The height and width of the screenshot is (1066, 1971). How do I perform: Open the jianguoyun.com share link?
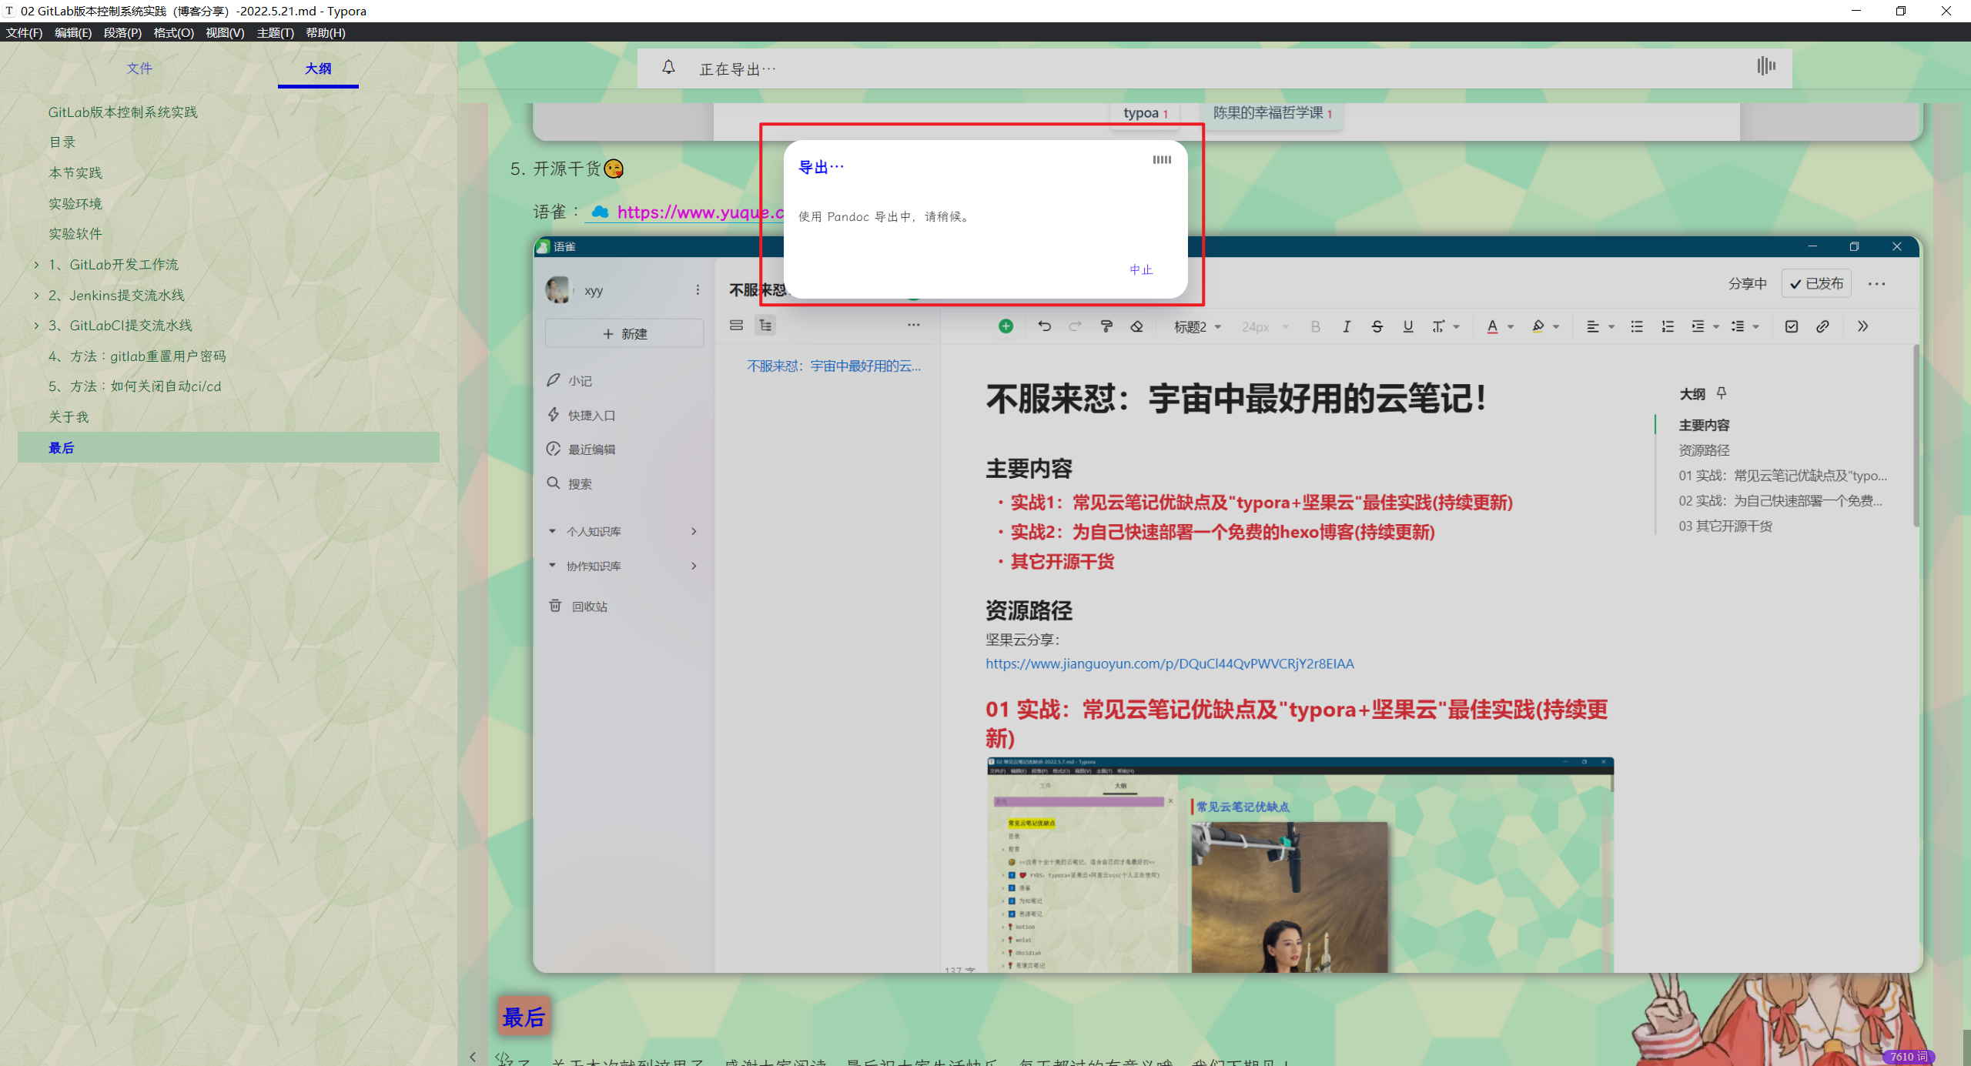point(1170,663)
